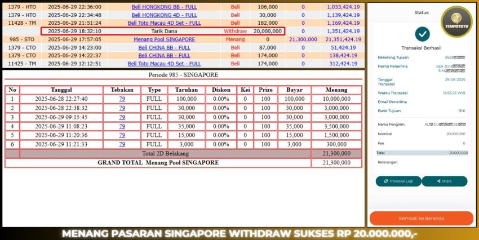The width and height of the screenshot is (479, 240).
Task: Click the Tebakan column header
Action: coord(122,90)
